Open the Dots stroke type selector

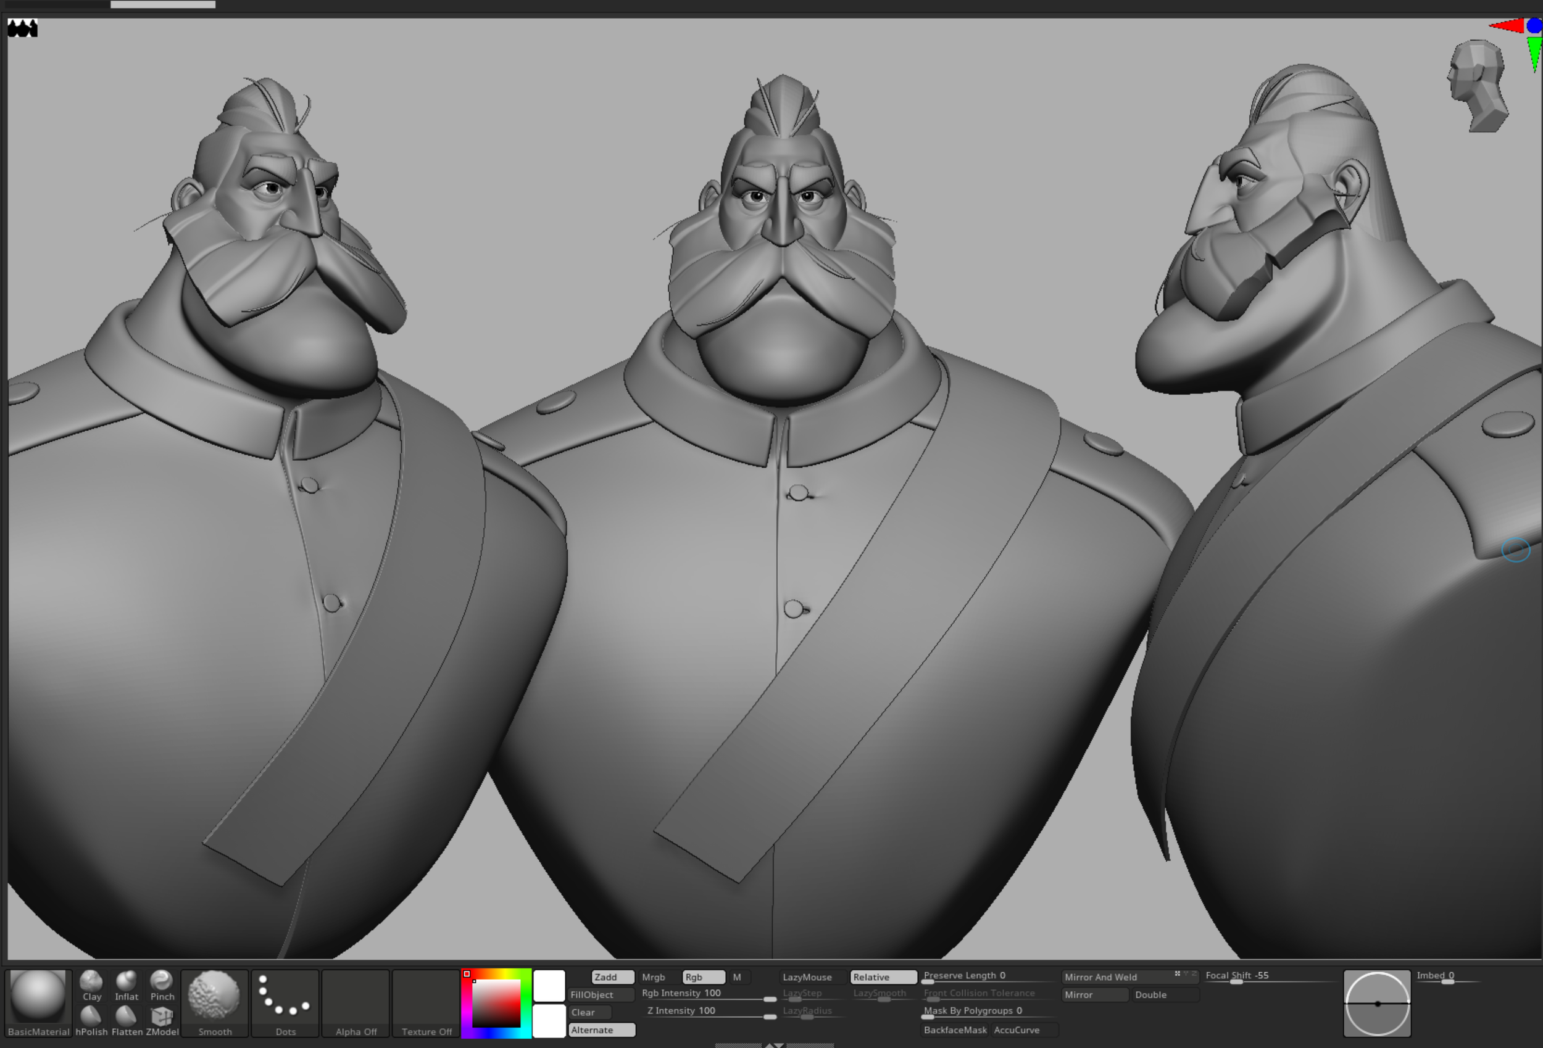point(286,1002)
